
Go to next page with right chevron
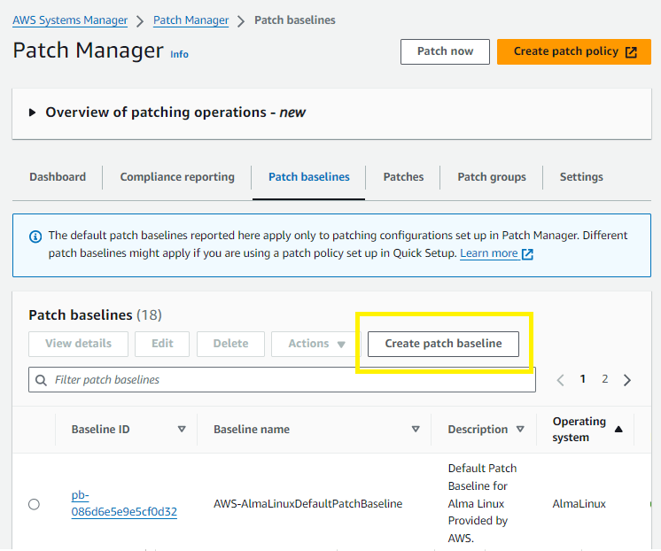coord(627,380)
